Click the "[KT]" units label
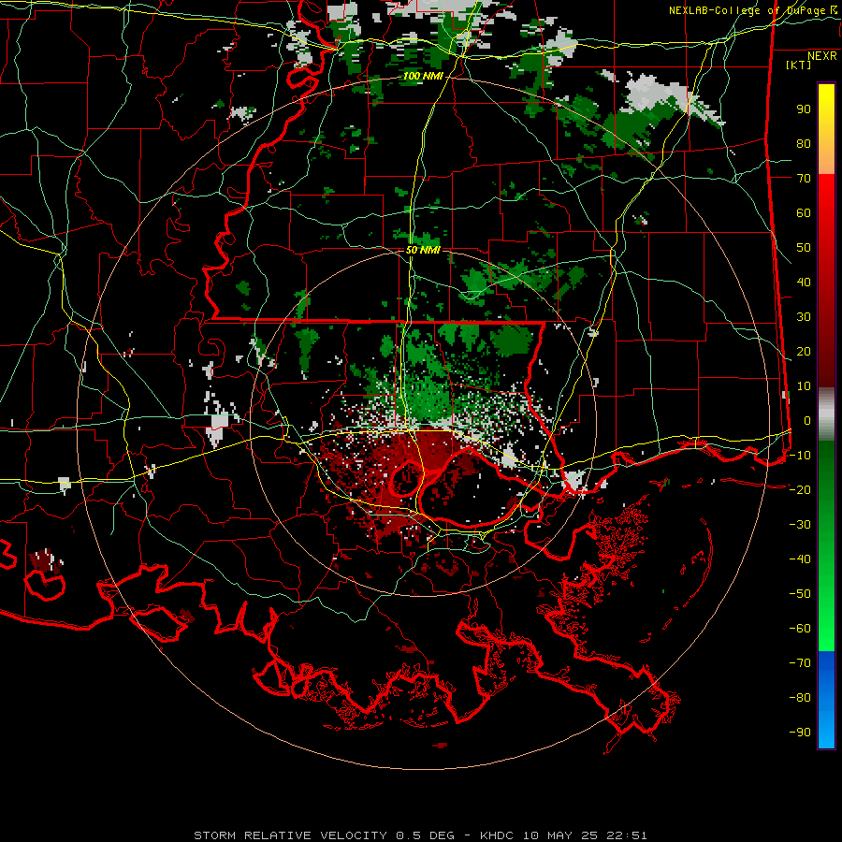The width and height of the screenshot is (842, 842). tap(798, 65)
